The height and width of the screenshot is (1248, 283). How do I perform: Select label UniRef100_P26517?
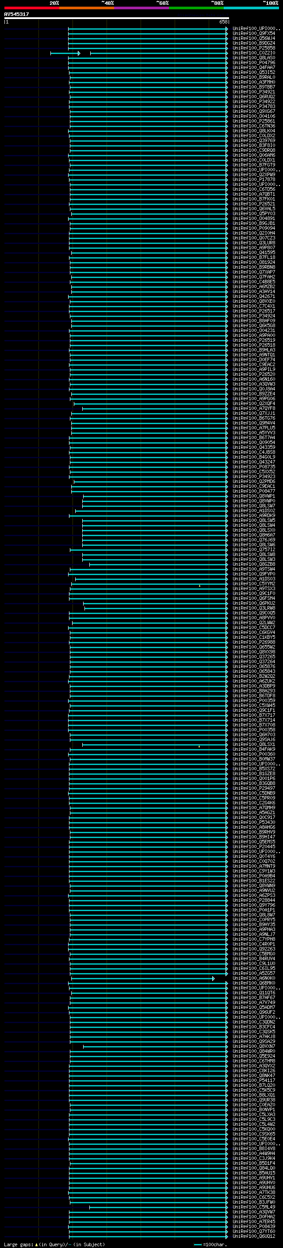253,311
